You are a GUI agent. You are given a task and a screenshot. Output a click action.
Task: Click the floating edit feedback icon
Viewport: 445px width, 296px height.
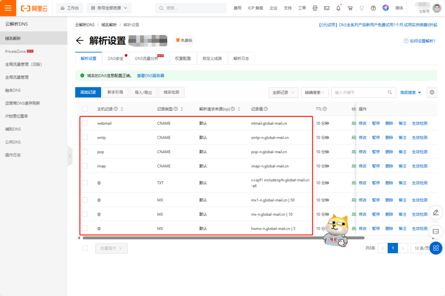coord(436,212)
